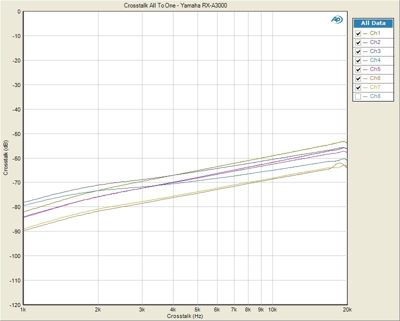This screenshot has width=400, height=321.
Task: Uncheck the Ch5 legend checkbox
Action: (357, 69)
